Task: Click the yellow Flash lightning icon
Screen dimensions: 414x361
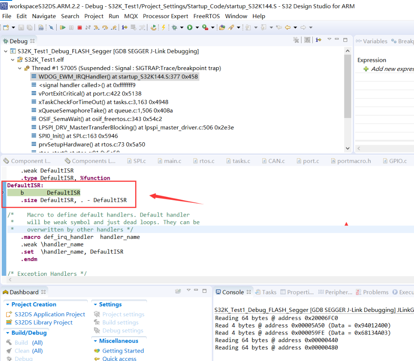Action: point(163,27)
